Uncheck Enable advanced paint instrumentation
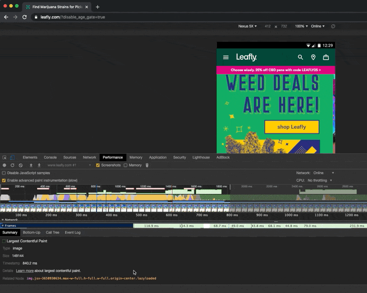This screenshot has width=367, height=293. click(x=4, y=180)
